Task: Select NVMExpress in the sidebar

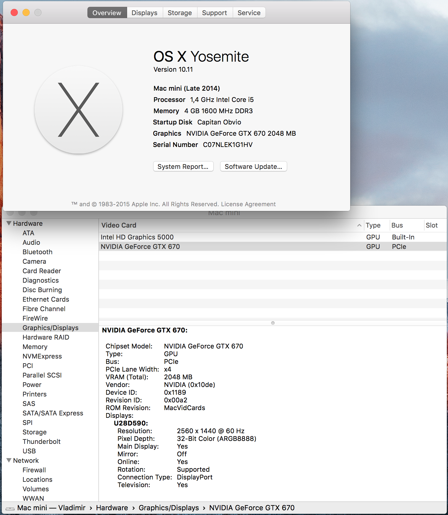Action: (x=42, y=356)
